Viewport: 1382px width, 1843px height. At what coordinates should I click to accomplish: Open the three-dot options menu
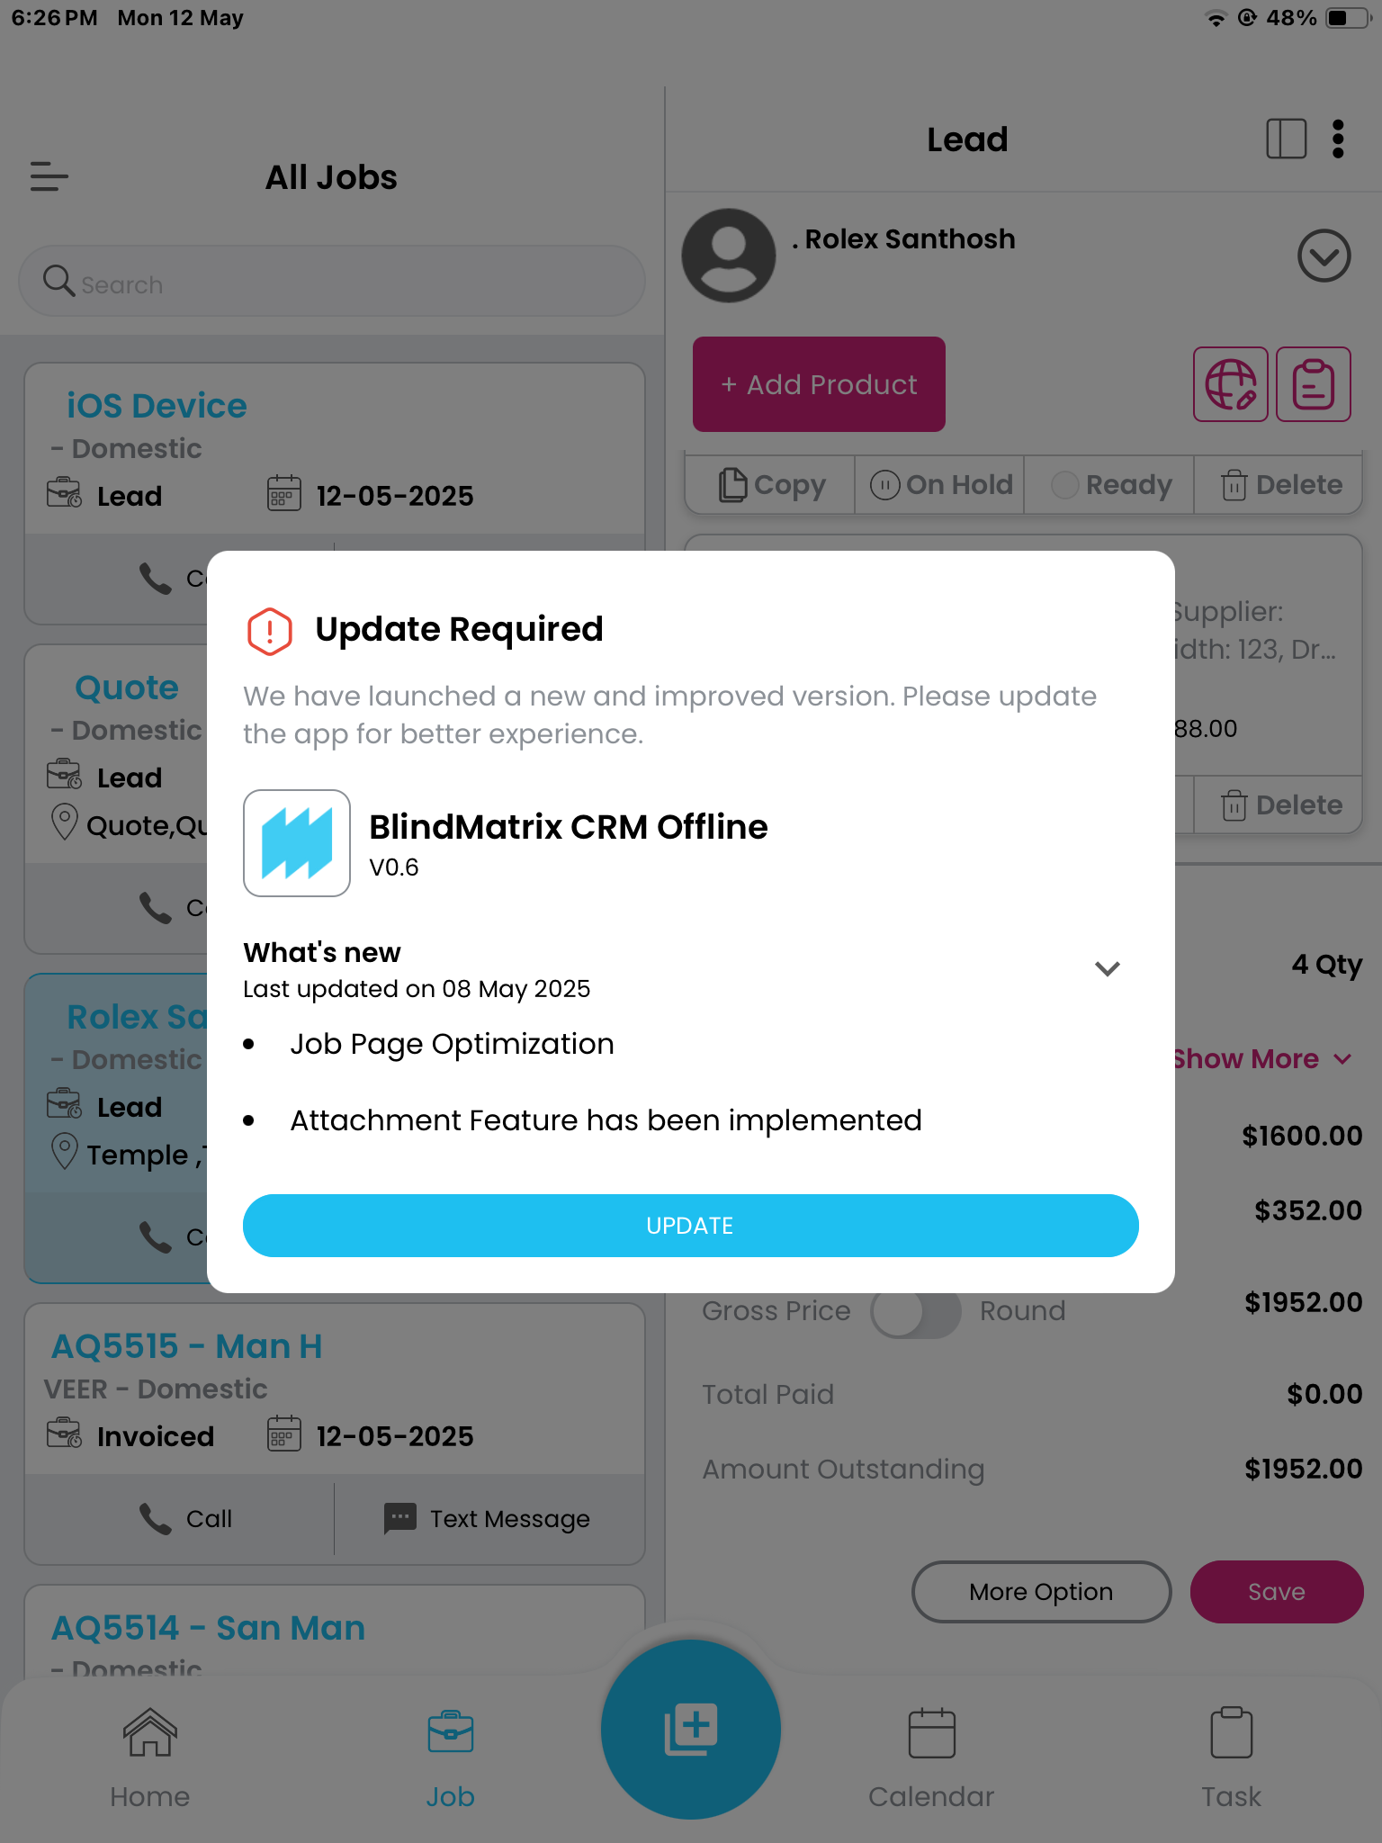point(1338,139)
